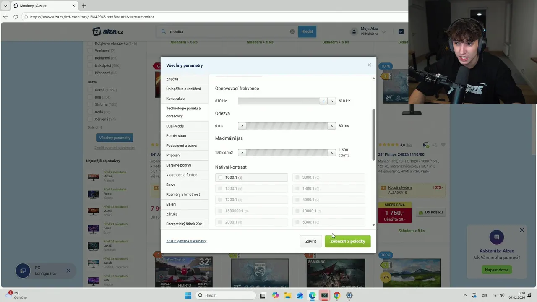The width and height of the screenshot is (537, 302).
Task: Click Zavřít button in dialog
Action: (310, 241)
